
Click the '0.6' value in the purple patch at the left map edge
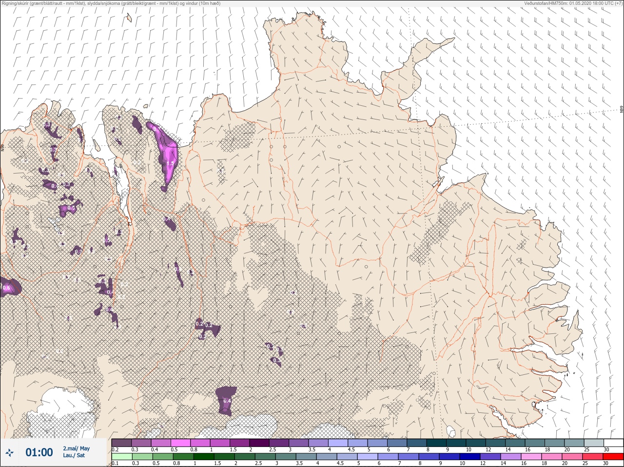pyautogui.click(x=6, y=288)
